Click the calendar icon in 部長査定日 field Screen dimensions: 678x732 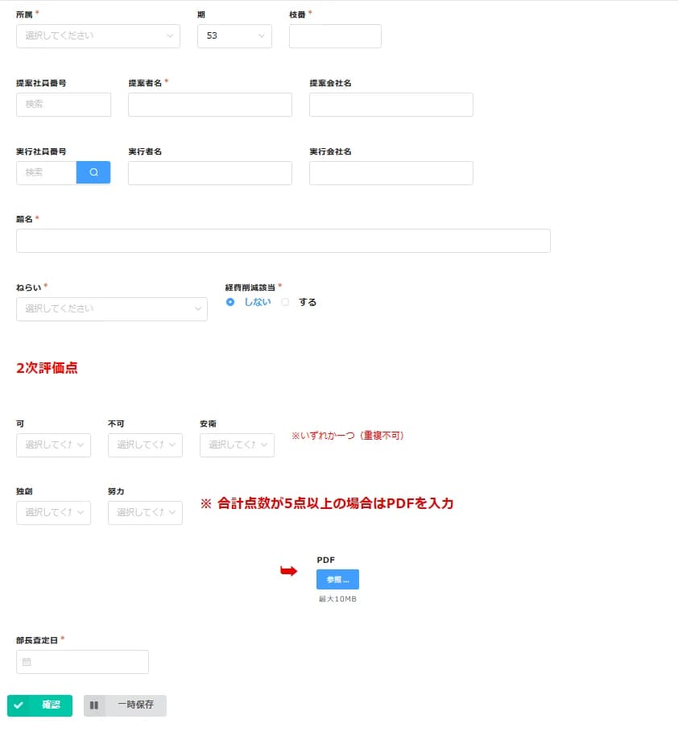(27, 662)
